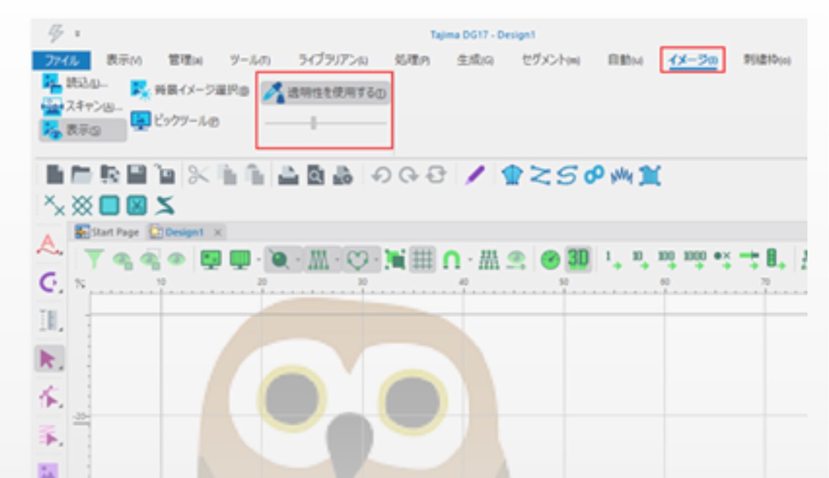
Task: Click the green funnel filter icon
Action: point(93,259)
